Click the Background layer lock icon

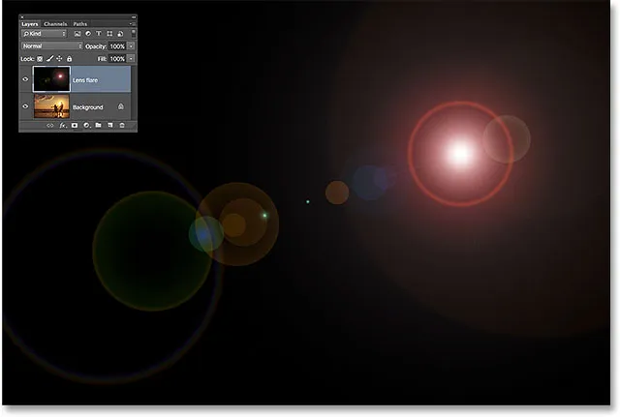pos(121,106)
